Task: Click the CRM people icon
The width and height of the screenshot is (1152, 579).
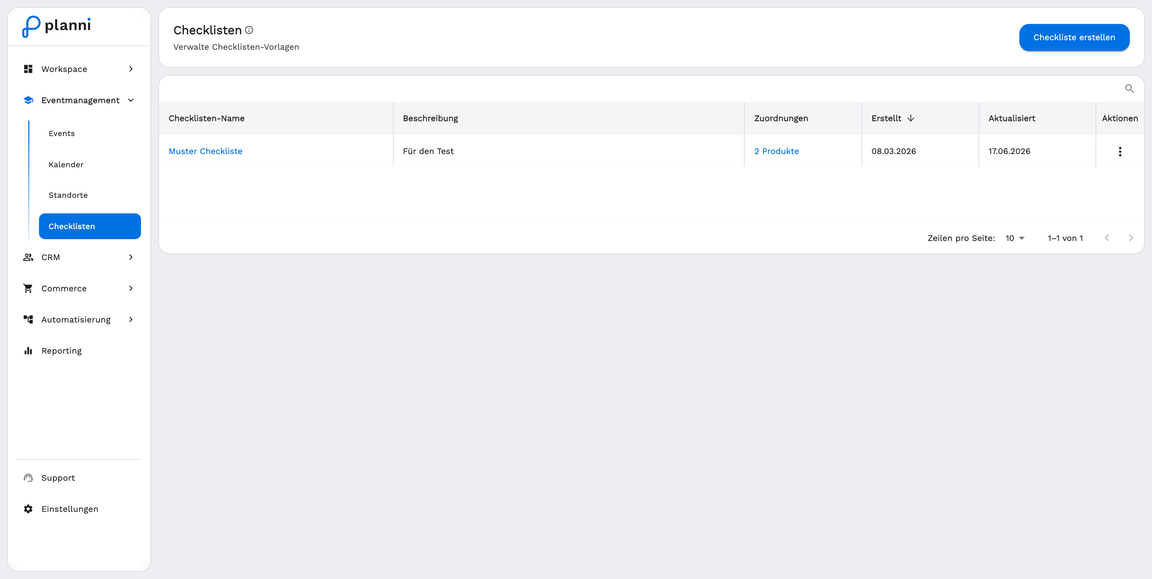Action: coord(28,257)
